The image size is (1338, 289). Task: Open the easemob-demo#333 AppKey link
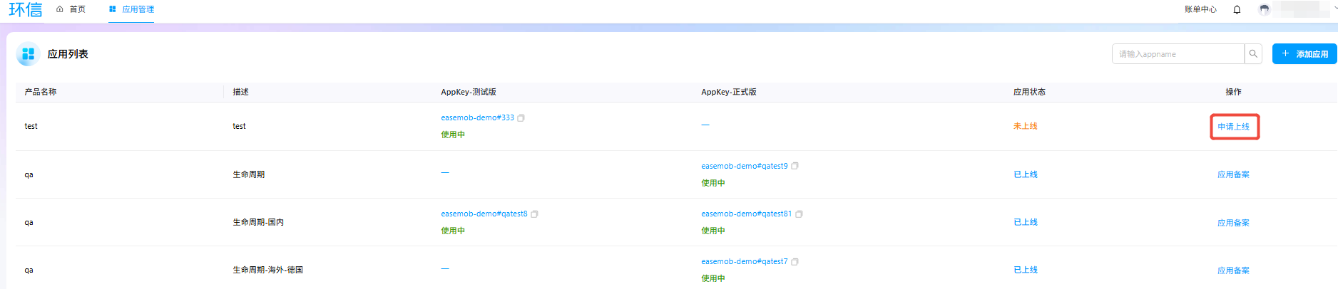tap(477, 118)
